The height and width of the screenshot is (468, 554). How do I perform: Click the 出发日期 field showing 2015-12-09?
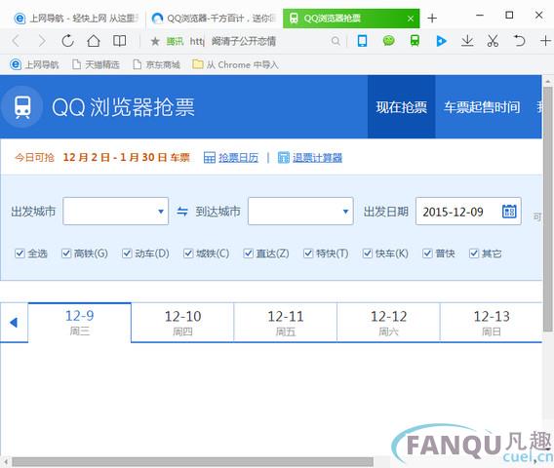[x=468, y=212]
